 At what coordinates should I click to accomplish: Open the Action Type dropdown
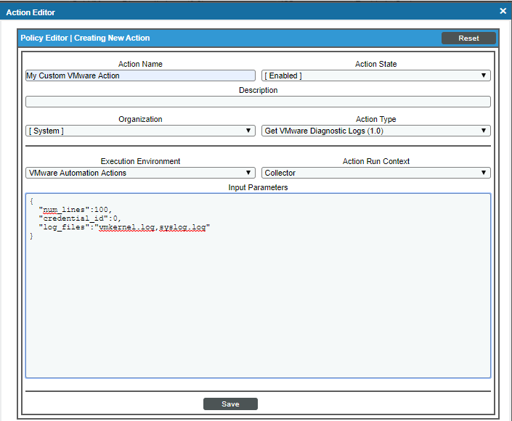[x=376, y=131]
